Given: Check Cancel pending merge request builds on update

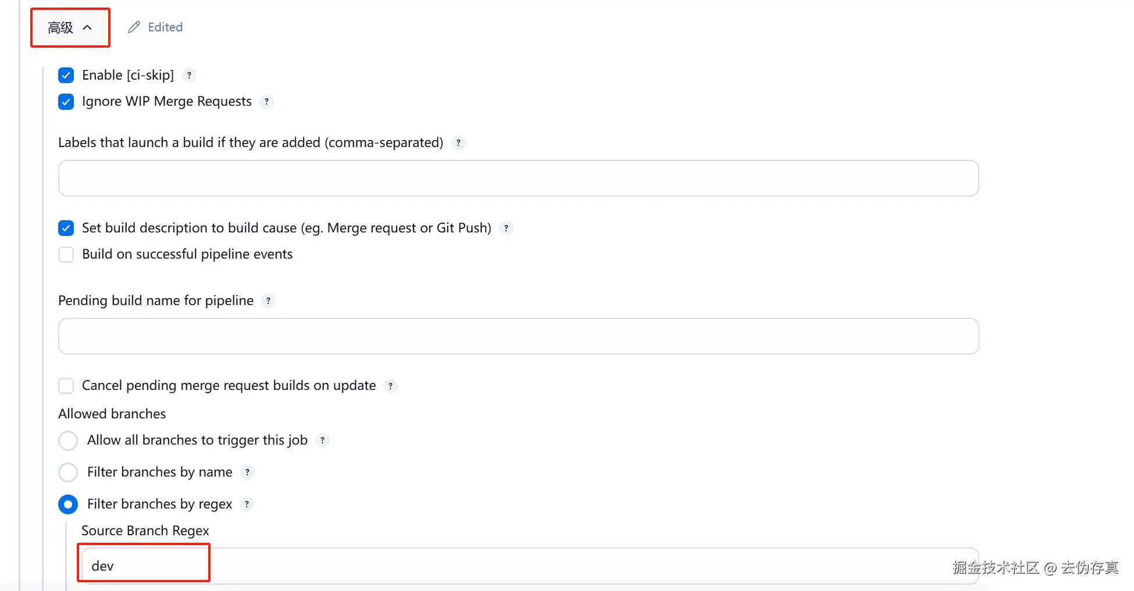Looking at the screenshot, I should pyautogui.click(x=66, y=386).
